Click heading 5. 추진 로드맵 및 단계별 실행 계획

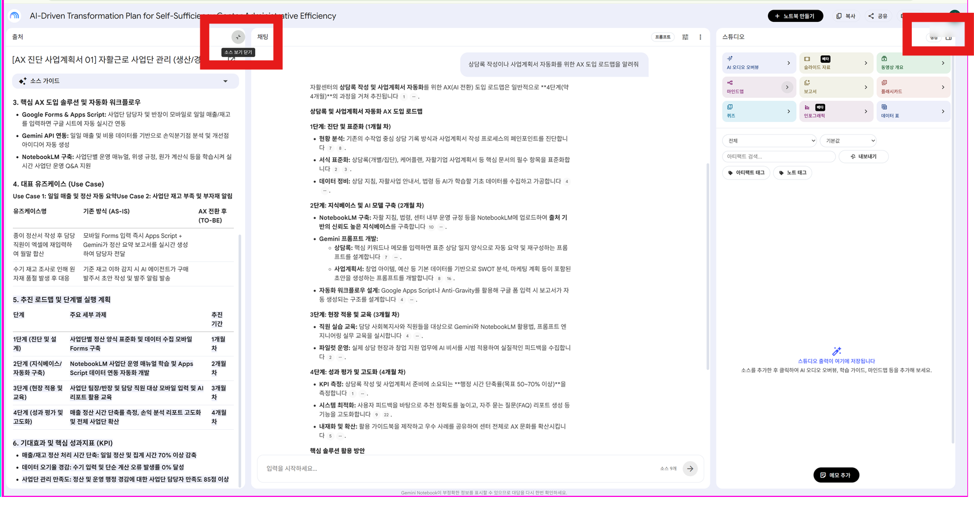tap(62, 299)
